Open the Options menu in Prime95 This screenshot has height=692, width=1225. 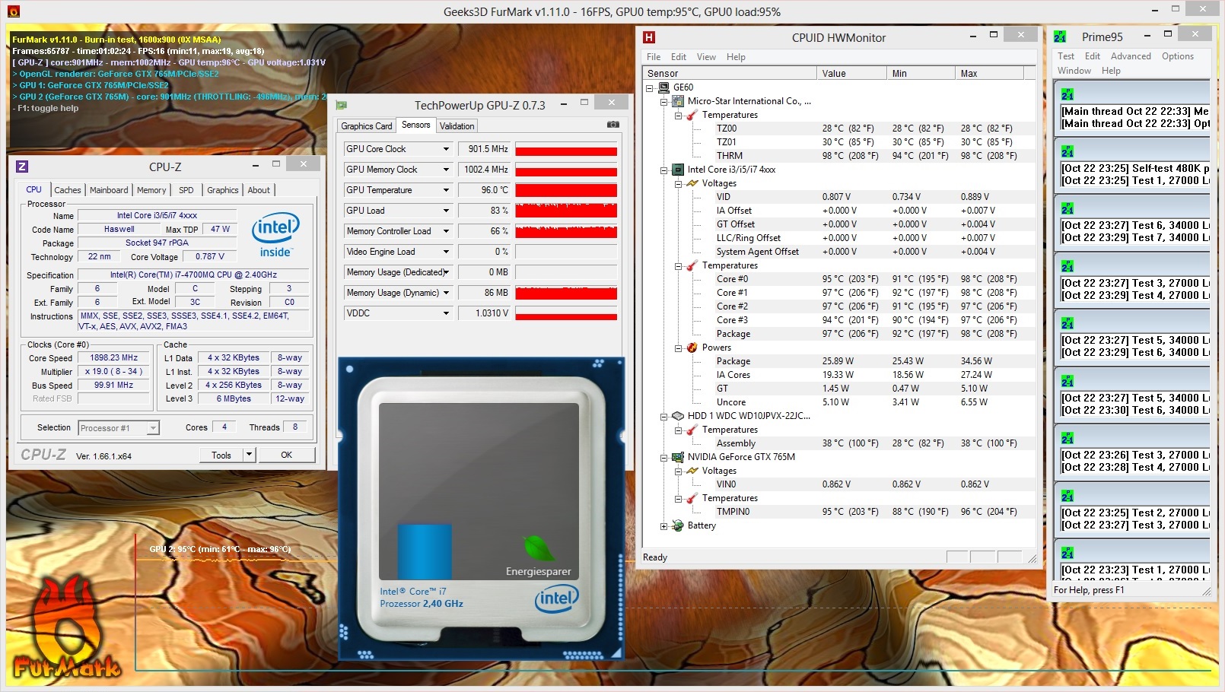click(1178, 56)
